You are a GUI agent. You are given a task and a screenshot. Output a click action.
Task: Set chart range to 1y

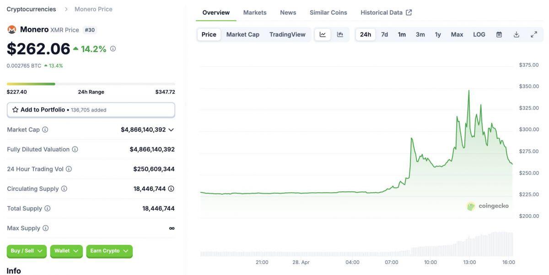click(x=438, y=34)
